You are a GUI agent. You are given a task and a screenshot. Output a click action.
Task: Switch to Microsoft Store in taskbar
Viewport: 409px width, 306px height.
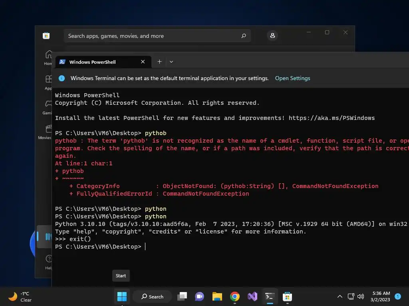(287, 296)
